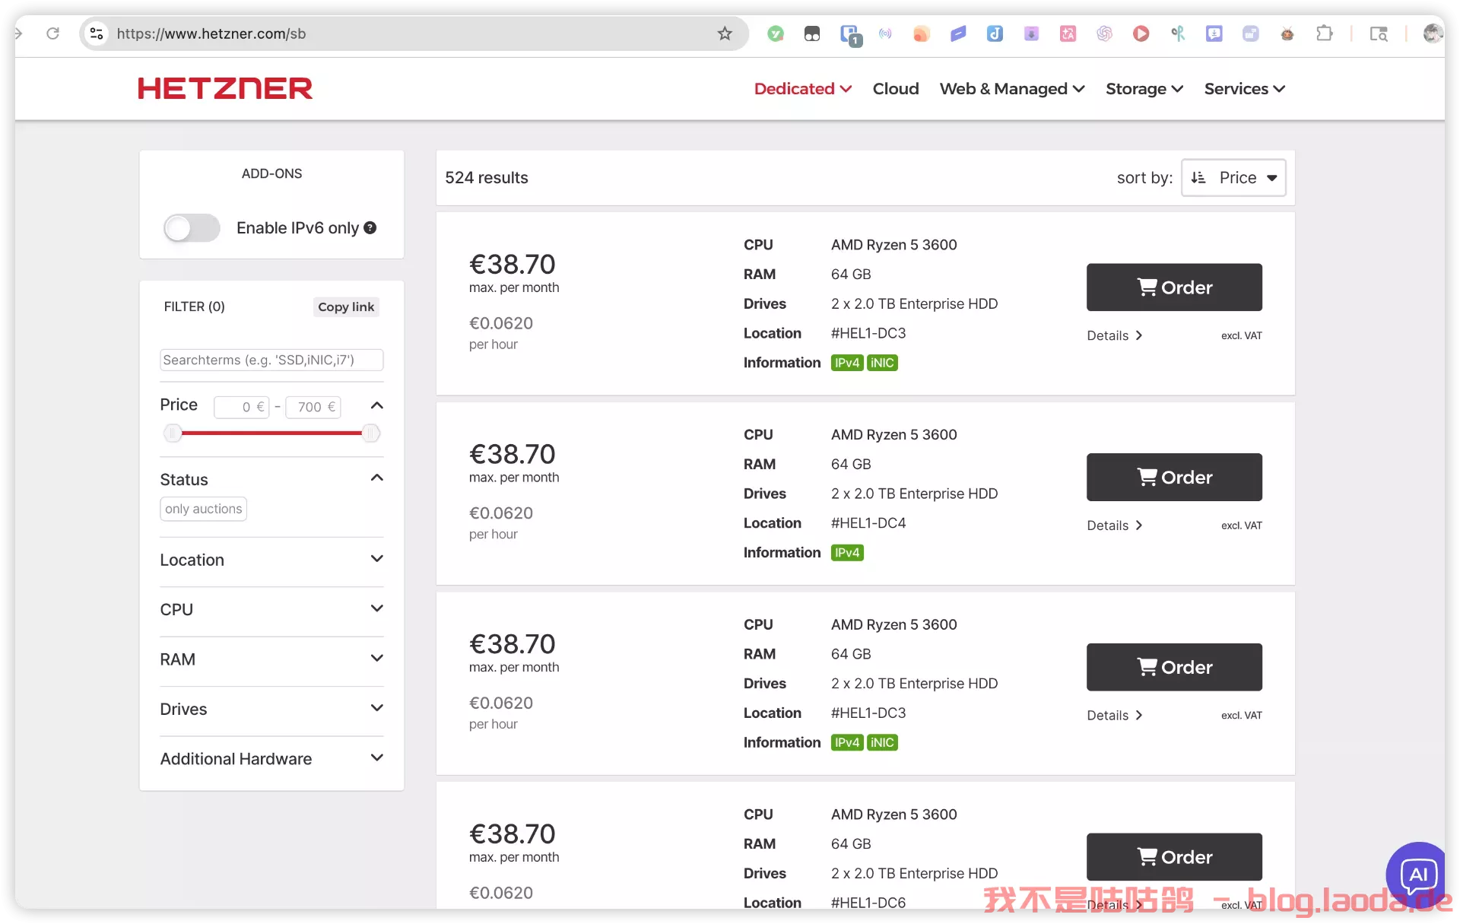Click the Hetzner logo

coord(225,89)
